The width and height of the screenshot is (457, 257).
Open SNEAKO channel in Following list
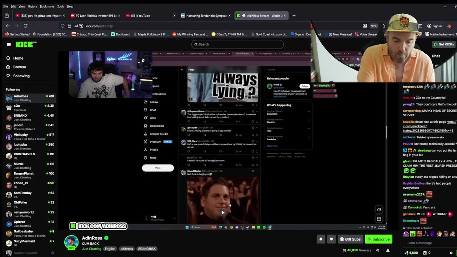30,117
